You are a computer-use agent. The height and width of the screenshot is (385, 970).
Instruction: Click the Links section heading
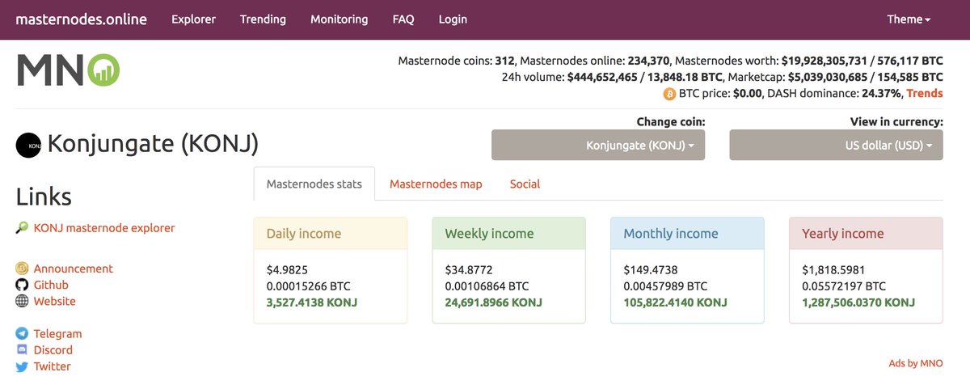(44, 197)
